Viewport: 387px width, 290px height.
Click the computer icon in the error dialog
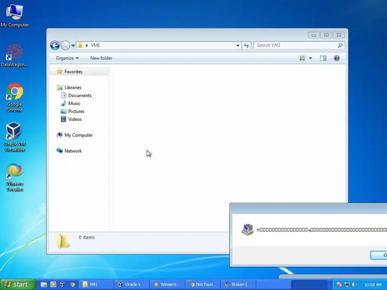coord(248,230)
